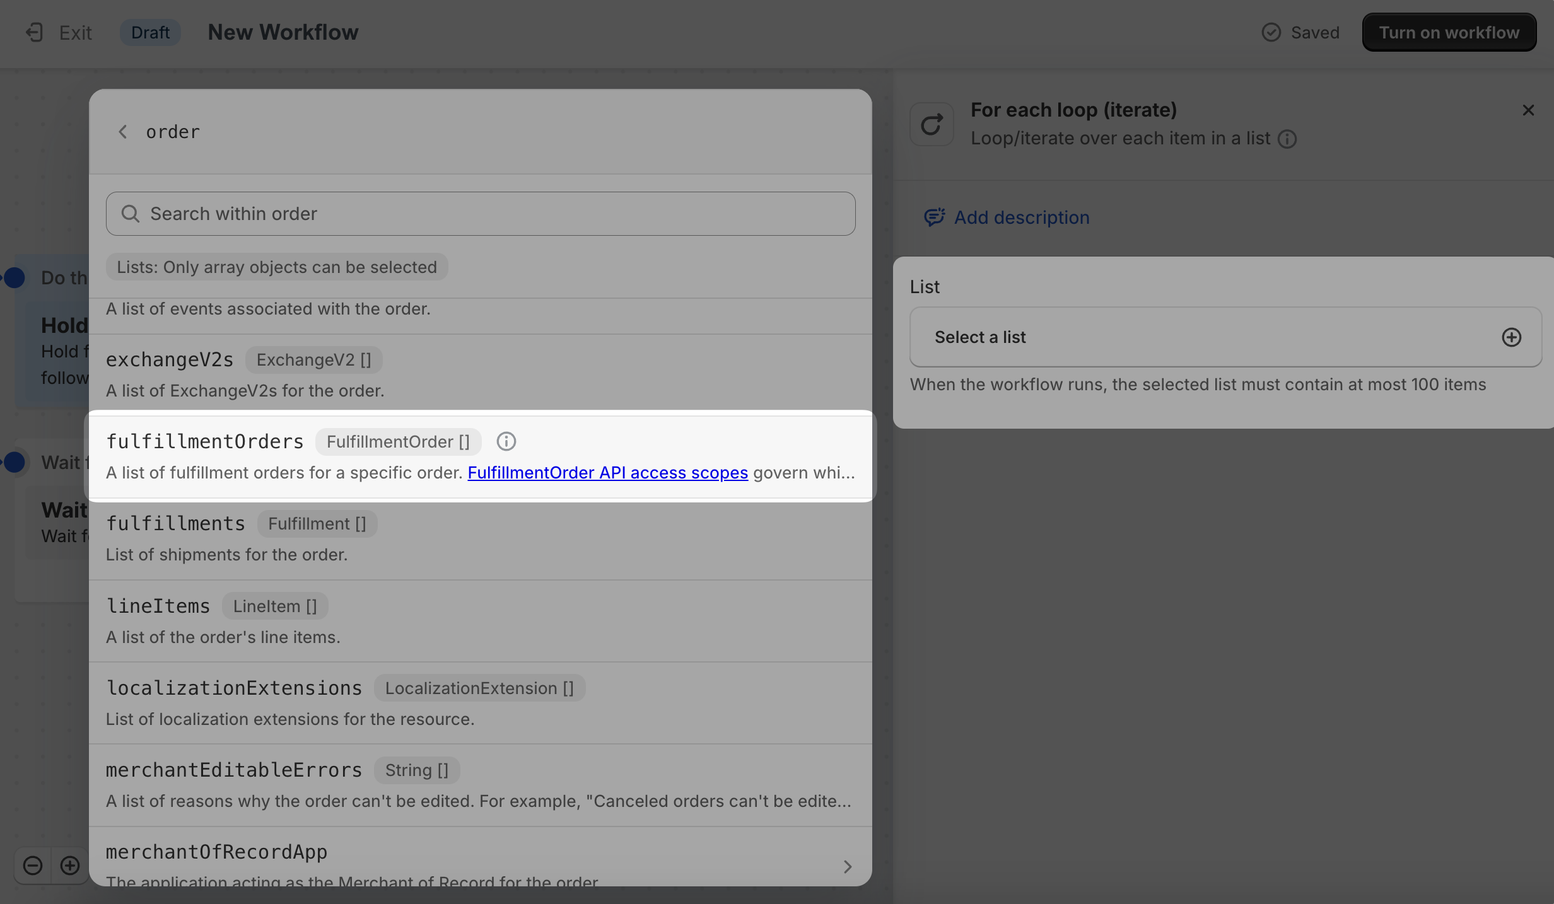Viewport: 1554px width, 904px height.
Task: Click the For each loop (iterate) heading
Action: [x=1073, y=110]
